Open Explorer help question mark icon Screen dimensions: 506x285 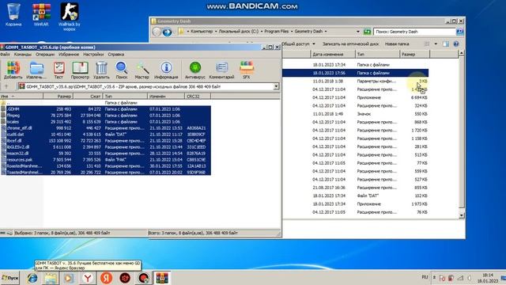point(456,44)
